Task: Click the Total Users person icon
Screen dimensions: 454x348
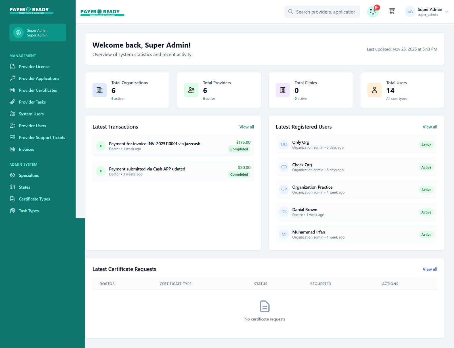Action: point(374,90)
